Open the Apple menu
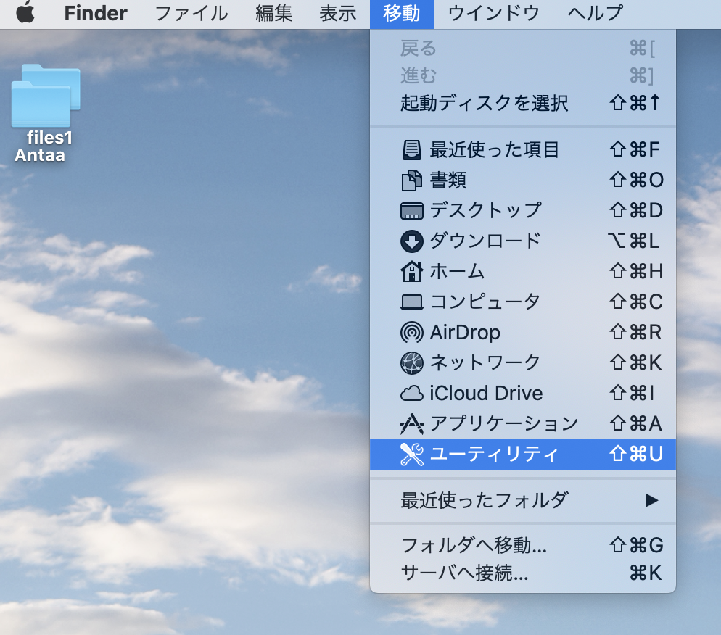Image resolution: width=721 pixels, height=635 pixels. click(x=25, y=12)
